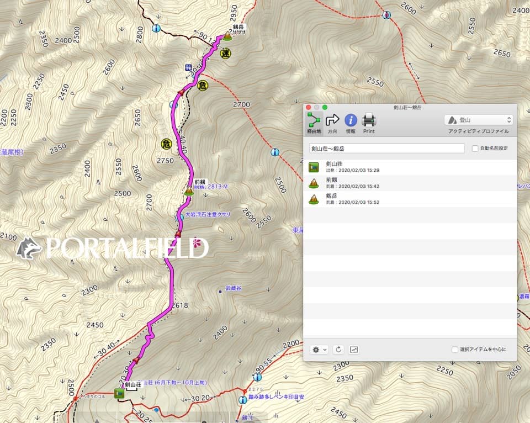Open the gear settings dropdown at bottom left
The height and width of the screenshot is (423, 530).
pos(316,350)
